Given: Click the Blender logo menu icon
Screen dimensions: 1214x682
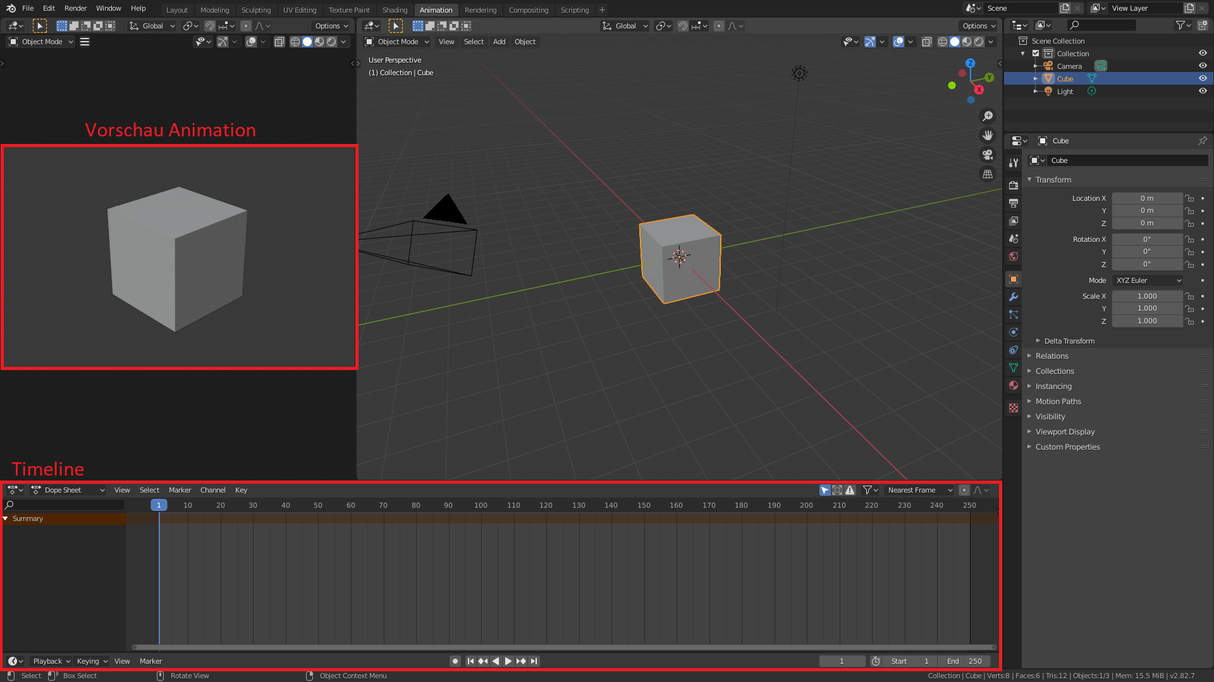Looking at the screenshot, I should [11, 8].
